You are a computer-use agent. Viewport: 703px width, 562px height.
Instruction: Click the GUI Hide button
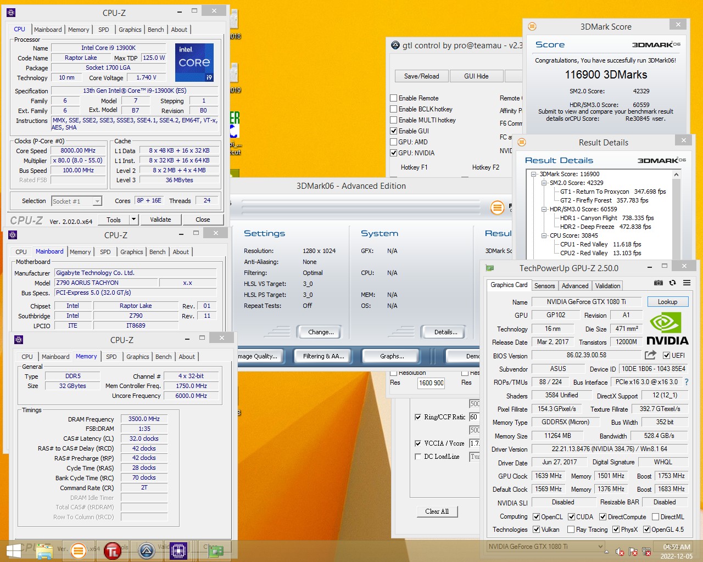(476, 76)
